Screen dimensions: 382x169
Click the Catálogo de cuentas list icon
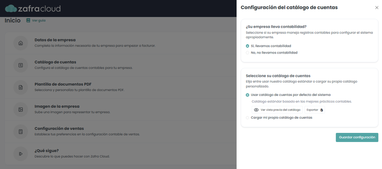[x=20, y=65]
